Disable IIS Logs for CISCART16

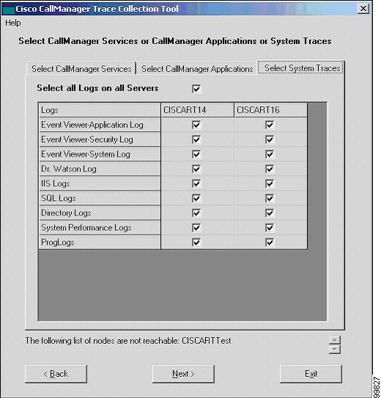pos(270,183)
